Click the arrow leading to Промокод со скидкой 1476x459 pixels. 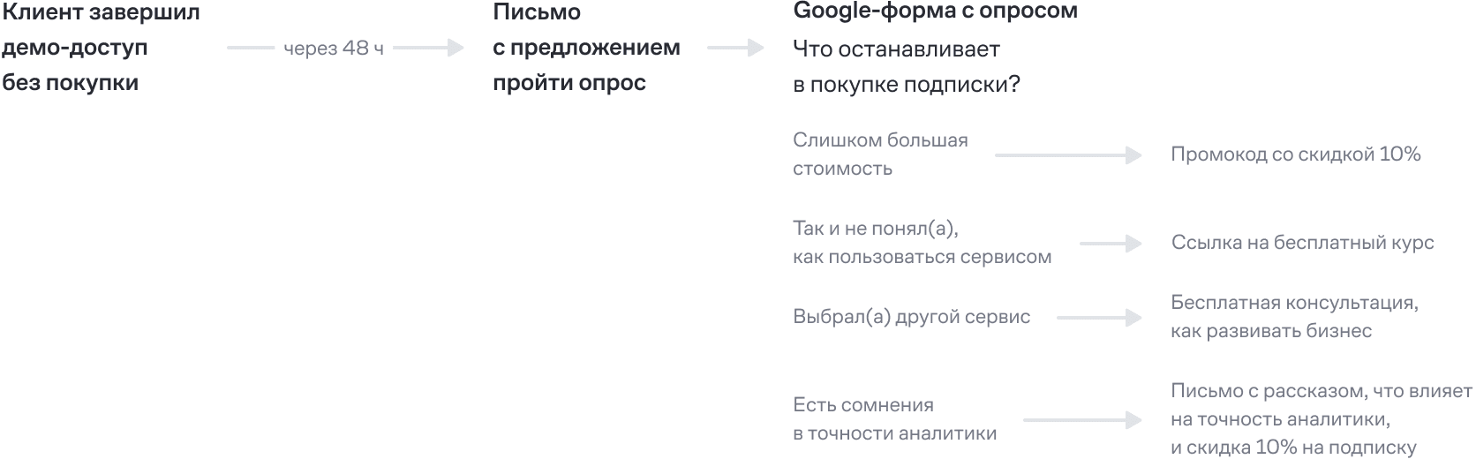click(1068, 155)
